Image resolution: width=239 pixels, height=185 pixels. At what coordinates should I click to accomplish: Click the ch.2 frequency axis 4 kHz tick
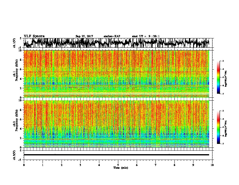[21, 129]
